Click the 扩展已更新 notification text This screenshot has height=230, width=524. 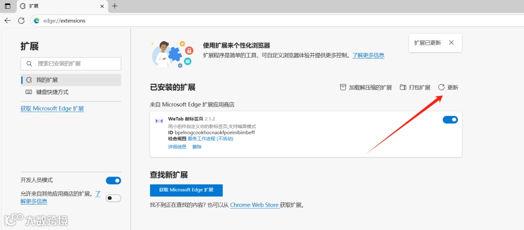(x=427, y=43)
